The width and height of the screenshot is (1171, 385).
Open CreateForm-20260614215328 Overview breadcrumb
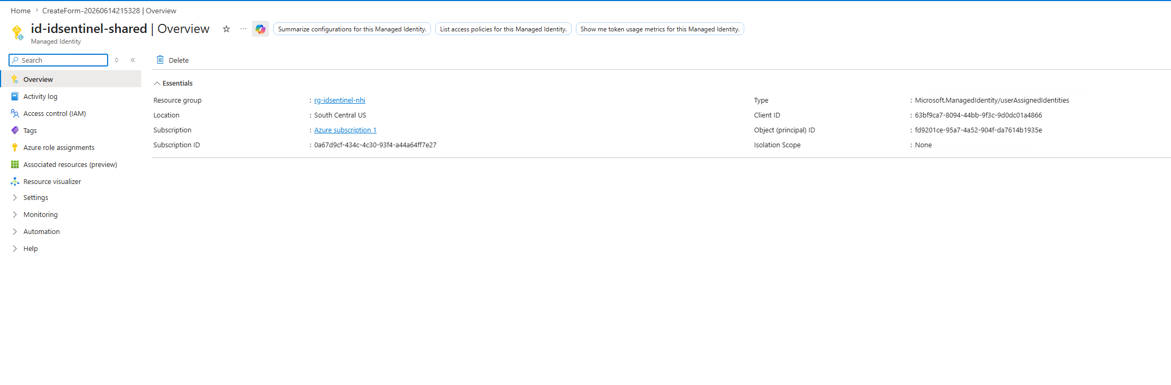click(x=109, y=11)
